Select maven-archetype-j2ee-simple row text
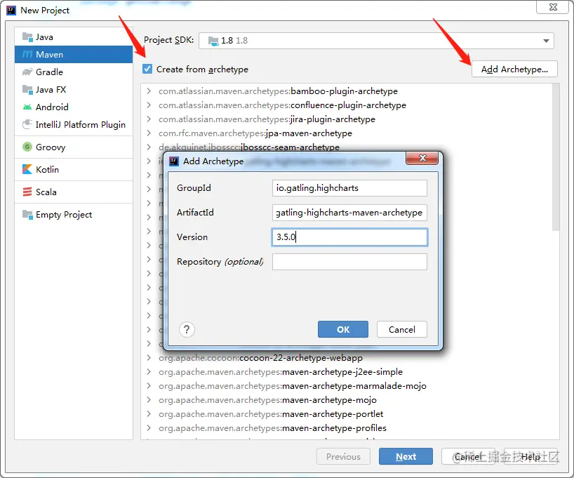 281,372
